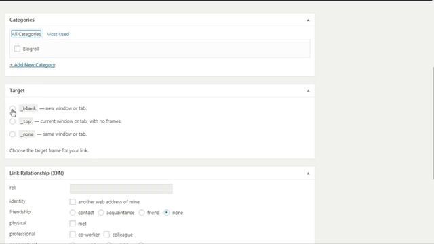Check another web address of mine
The height and width of the screenshot is (244, 434).
[x=73, y=202]
